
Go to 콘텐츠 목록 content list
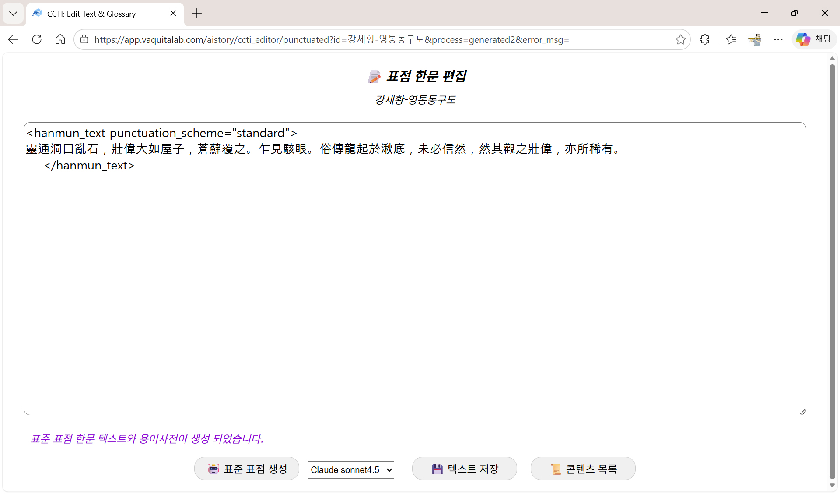[583, 469]
